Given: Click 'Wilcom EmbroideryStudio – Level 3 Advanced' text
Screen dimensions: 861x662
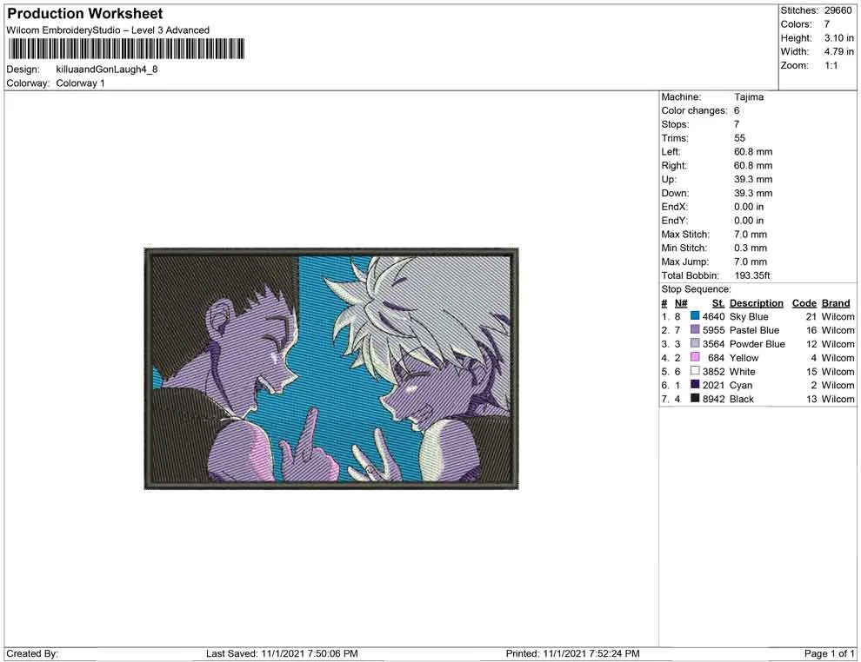Looking at the screenshot, I should pyautogui.click(x=108, y=30).
